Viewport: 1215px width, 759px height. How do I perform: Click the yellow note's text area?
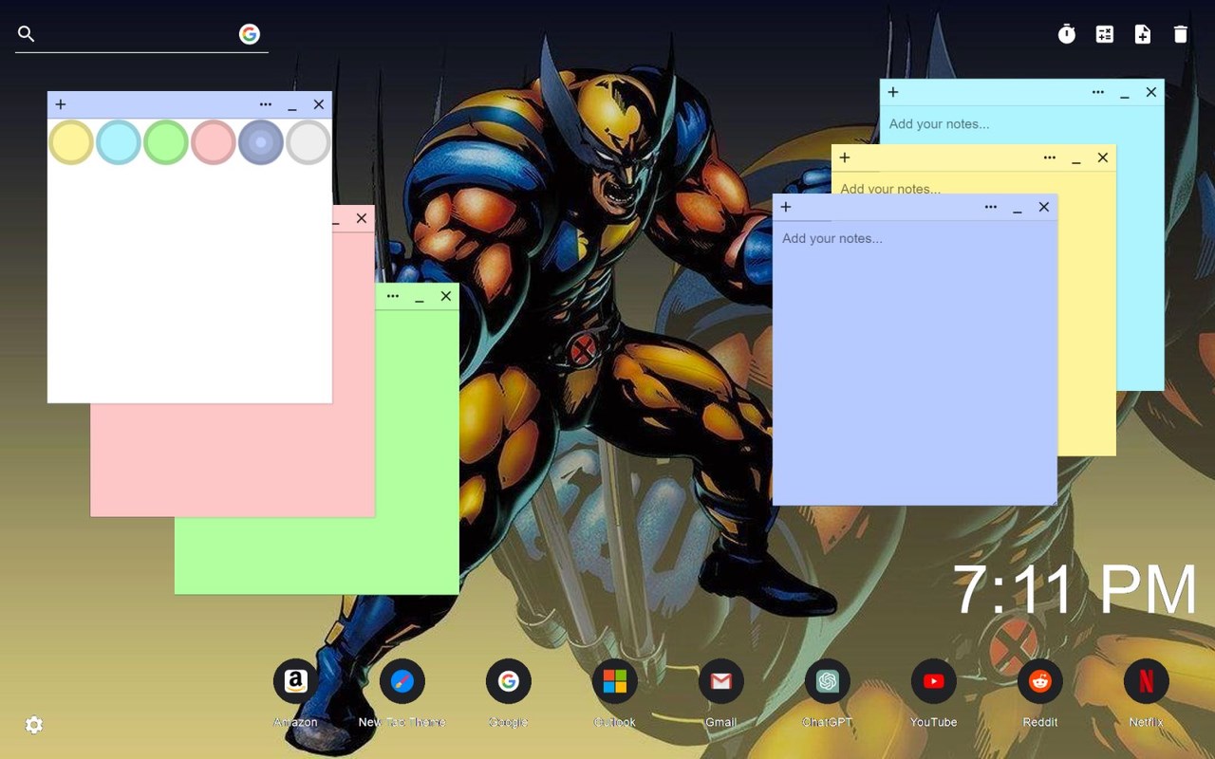tap(974, 183)
